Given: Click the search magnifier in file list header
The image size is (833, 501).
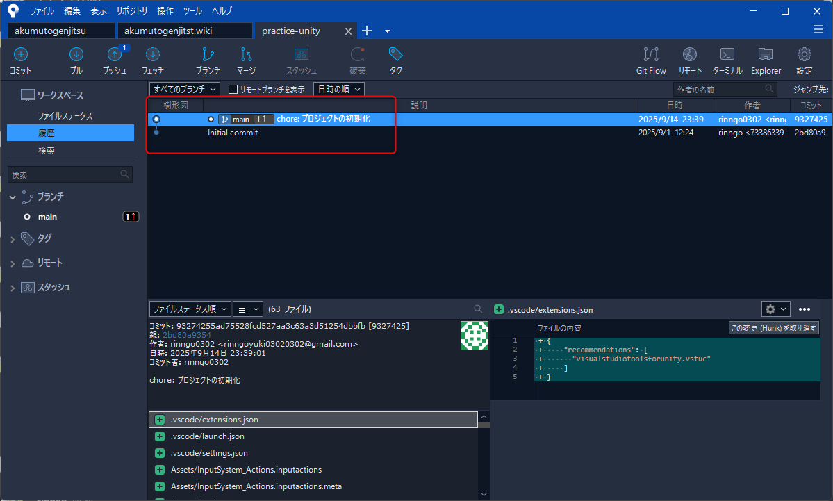Looking at the screenshot, I should pos(478,309).
